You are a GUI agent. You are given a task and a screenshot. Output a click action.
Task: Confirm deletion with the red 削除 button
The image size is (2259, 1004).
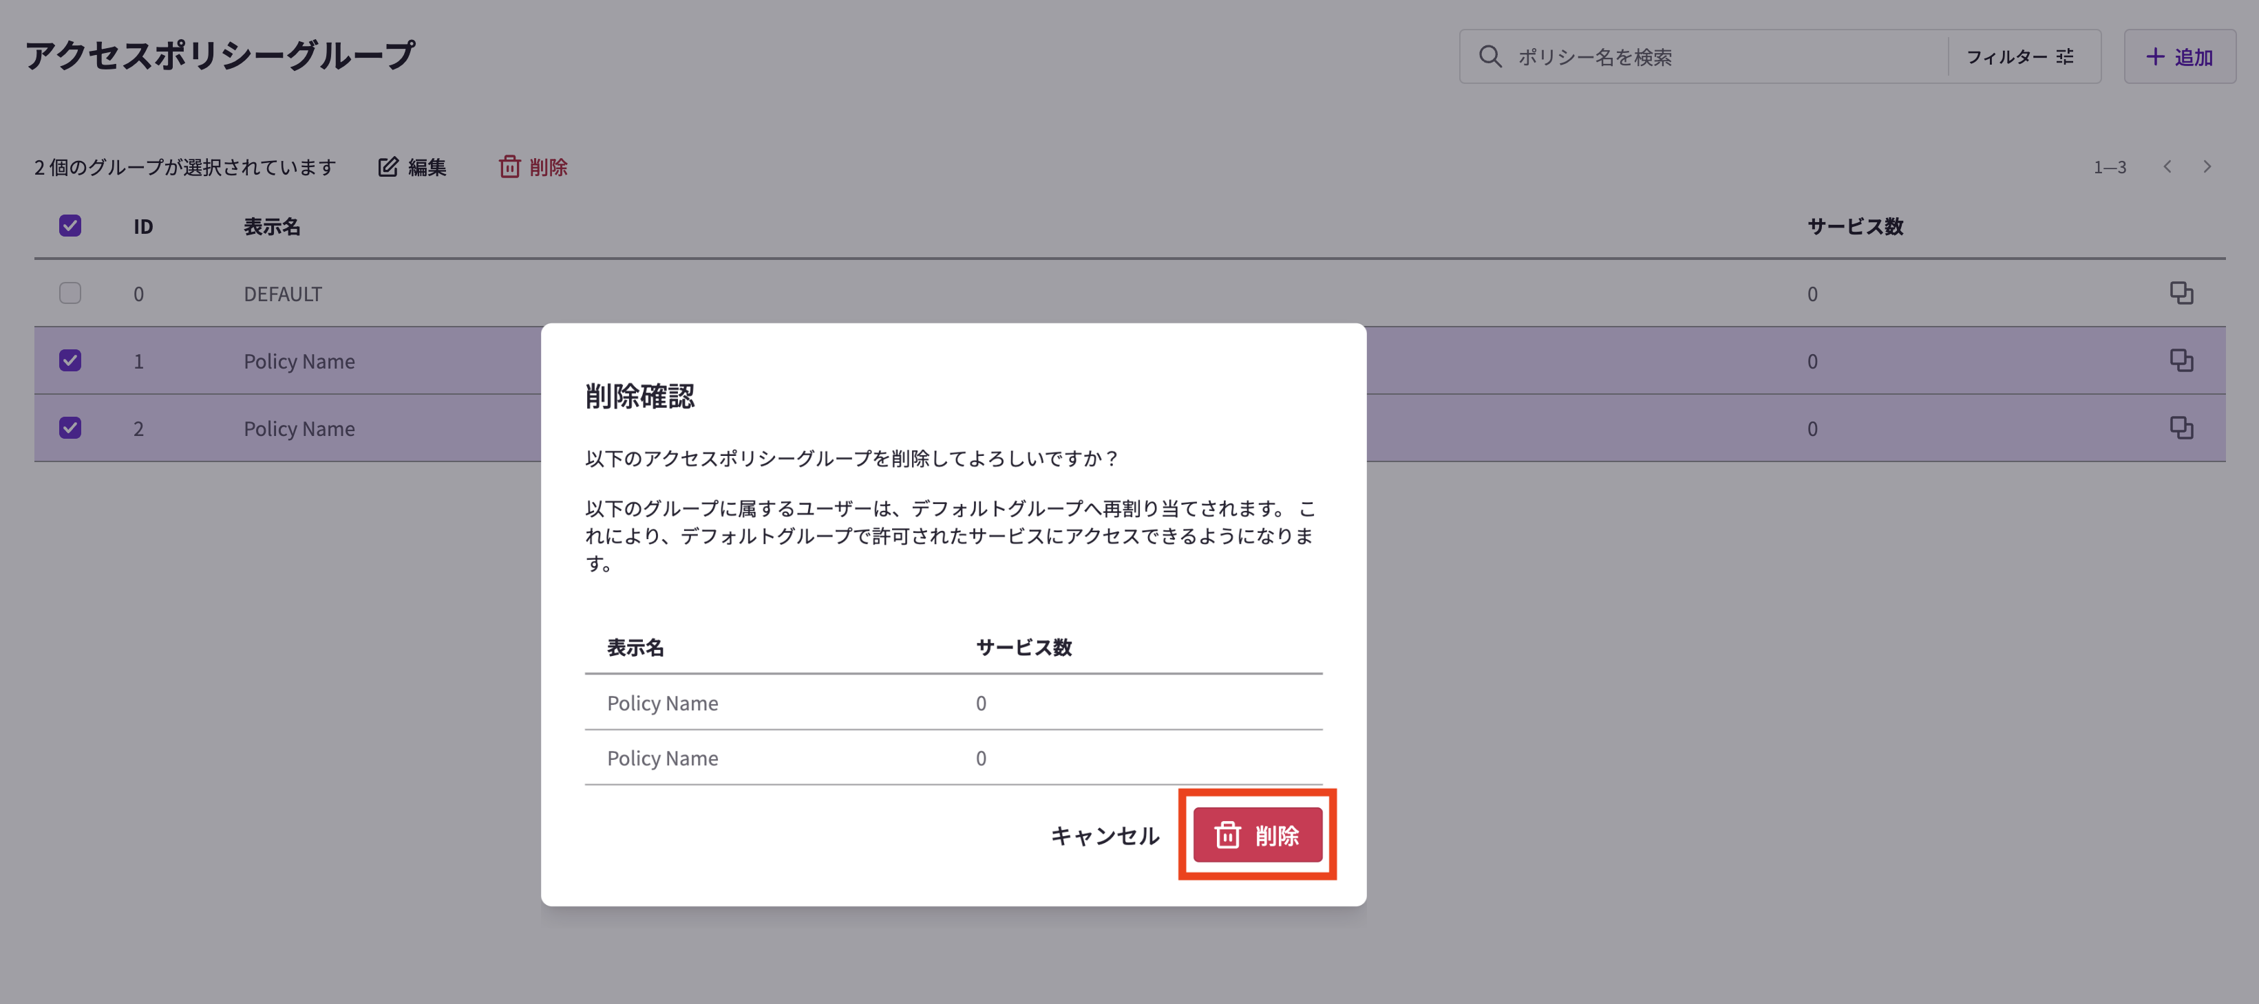point(1257,835)
